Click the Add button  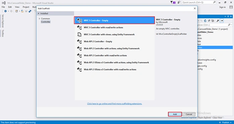point(175,114)
